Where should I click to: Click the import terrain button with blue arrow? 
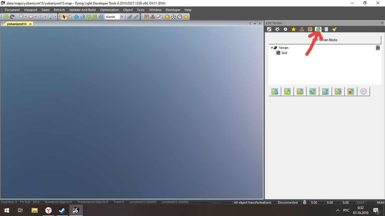click(275, 91)
